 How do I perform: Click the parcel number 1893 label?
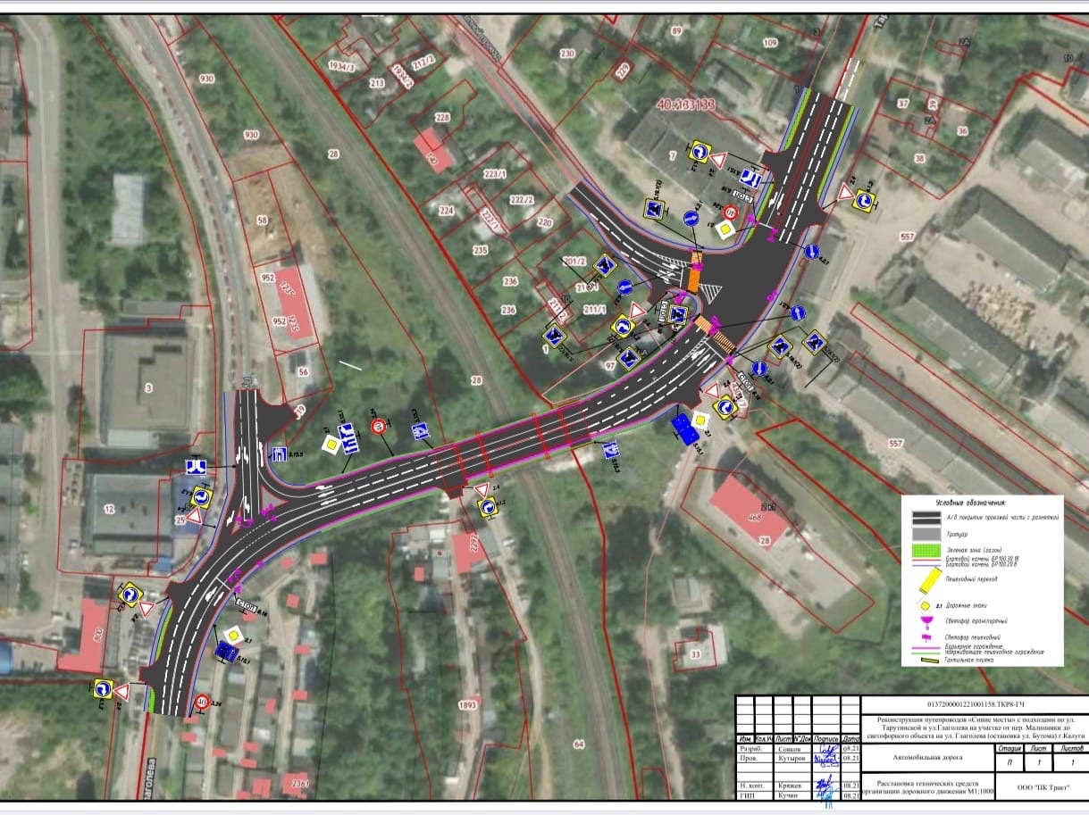466,705
